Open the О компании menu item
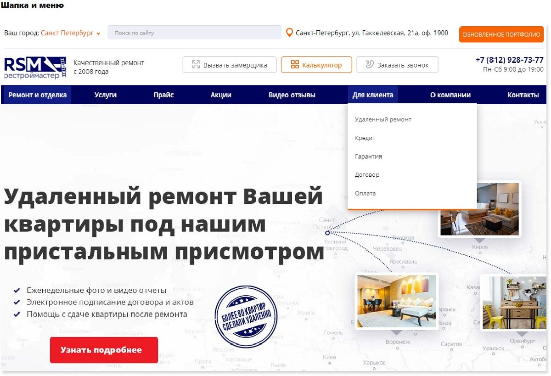Image resolution: width=551 pixels, height=376 pixels. tap(450, 95)
